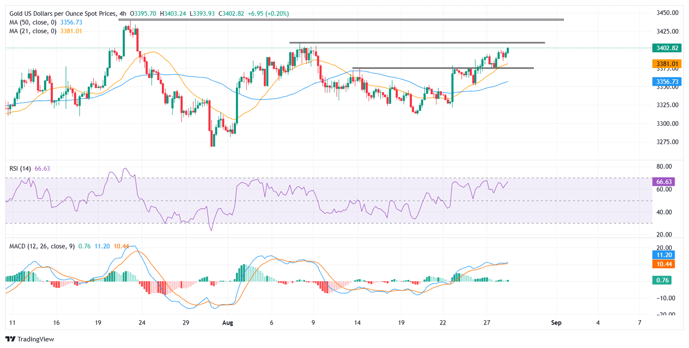689x348 pixels.
Task: Click the 29 date axis label
Action: (187, 322)
